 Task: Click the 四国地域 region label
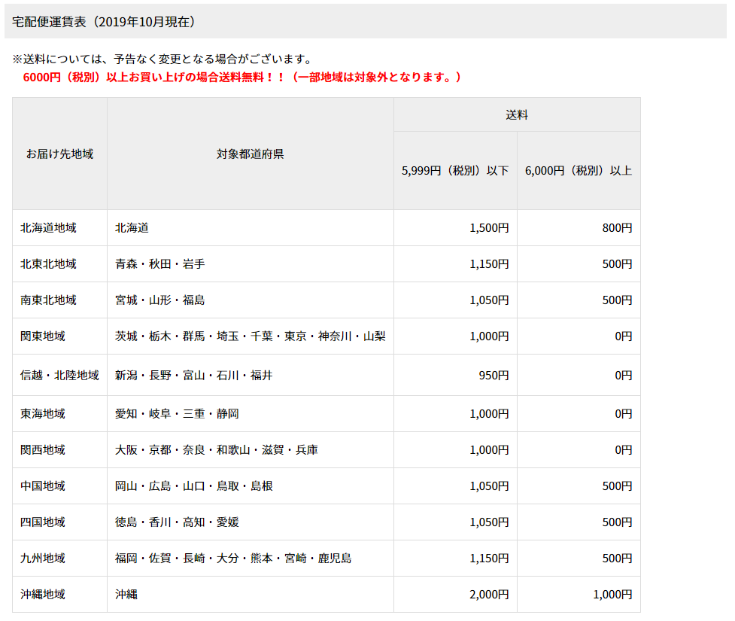click(43, 522)
